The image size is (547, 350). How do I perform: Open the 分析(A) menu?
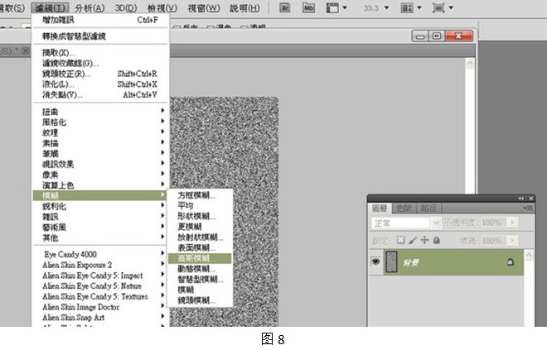pyautogui.click(x=90, y=8)
